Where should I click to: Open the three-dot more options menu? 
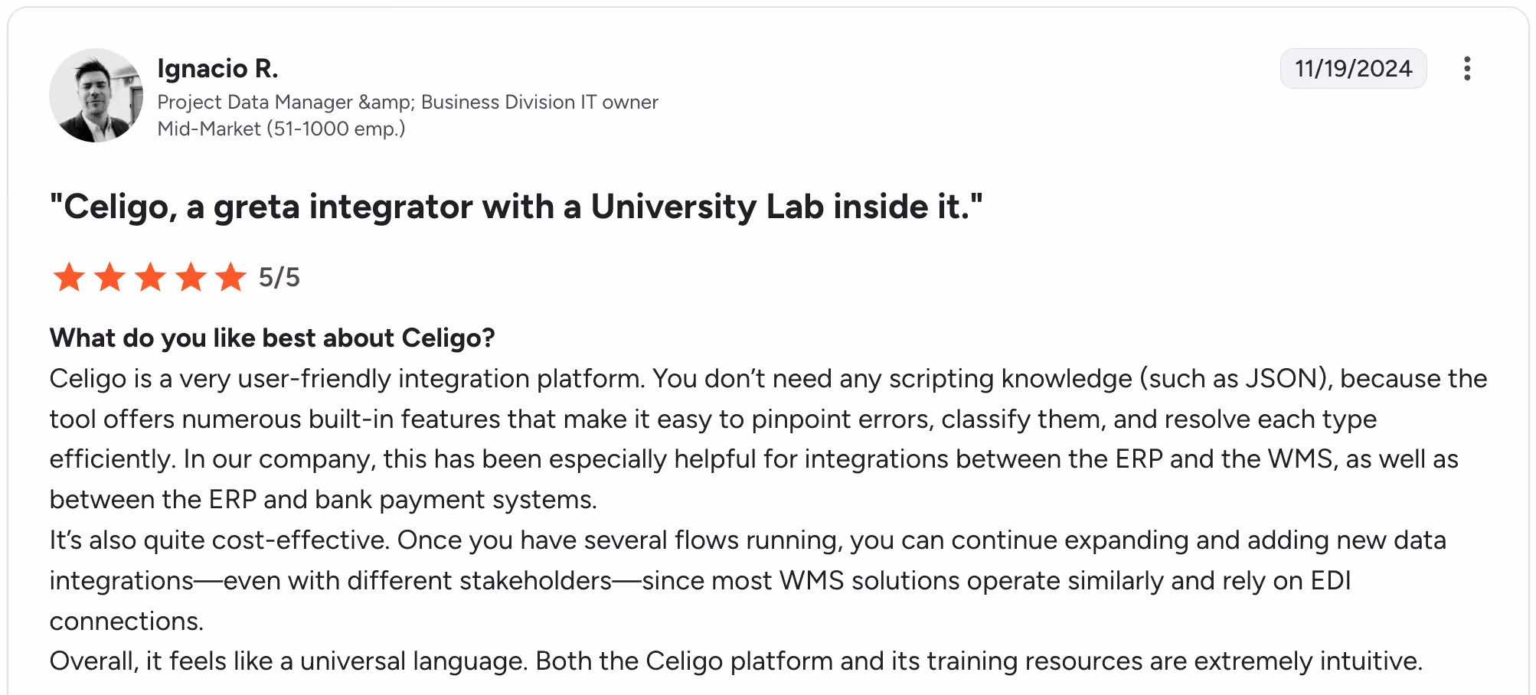click(x=1466, y=68)
